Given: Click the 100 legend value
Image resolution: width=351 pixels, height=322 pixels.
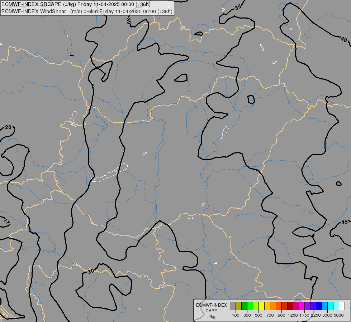Looking at the screenshot, I should [236, 315].
